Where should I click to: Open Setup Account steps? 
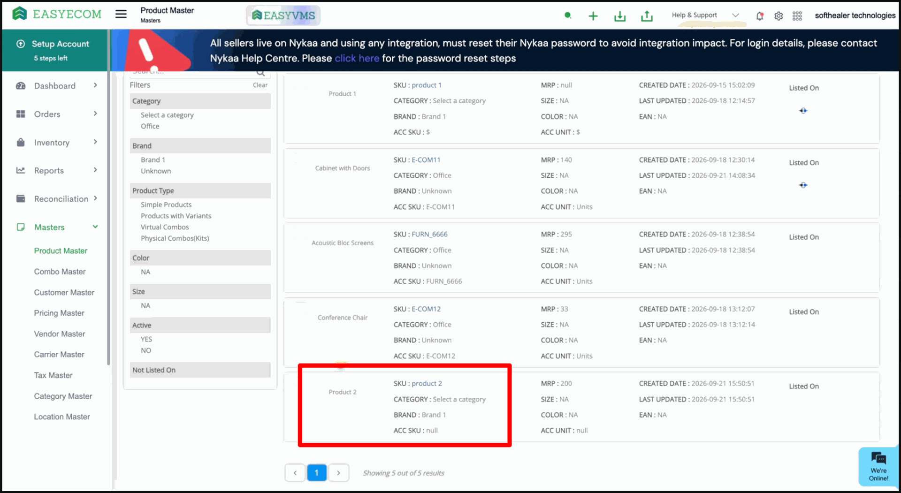(x=55, y=50)
